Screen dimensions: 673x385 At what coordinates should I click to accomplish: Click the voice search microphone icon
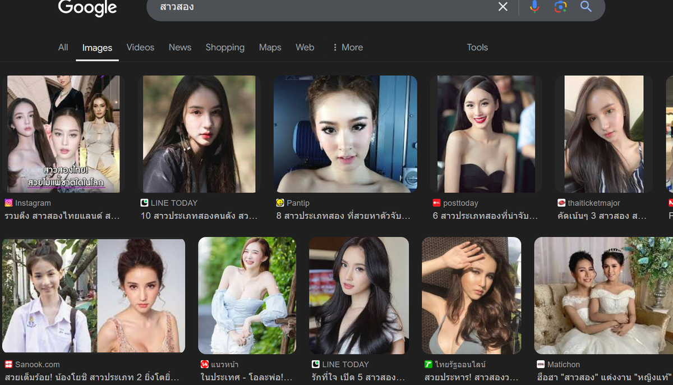[534, 7]
